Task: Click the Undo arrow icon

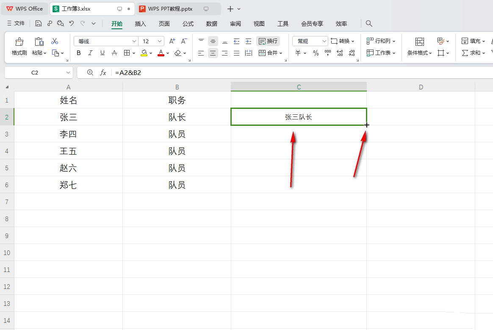Action: [x=72, y=23]
